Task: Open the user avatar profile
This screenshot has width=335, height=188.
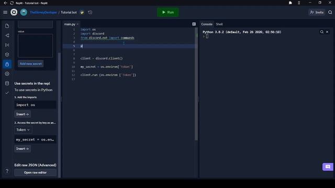Action: (x=24, y=13)
